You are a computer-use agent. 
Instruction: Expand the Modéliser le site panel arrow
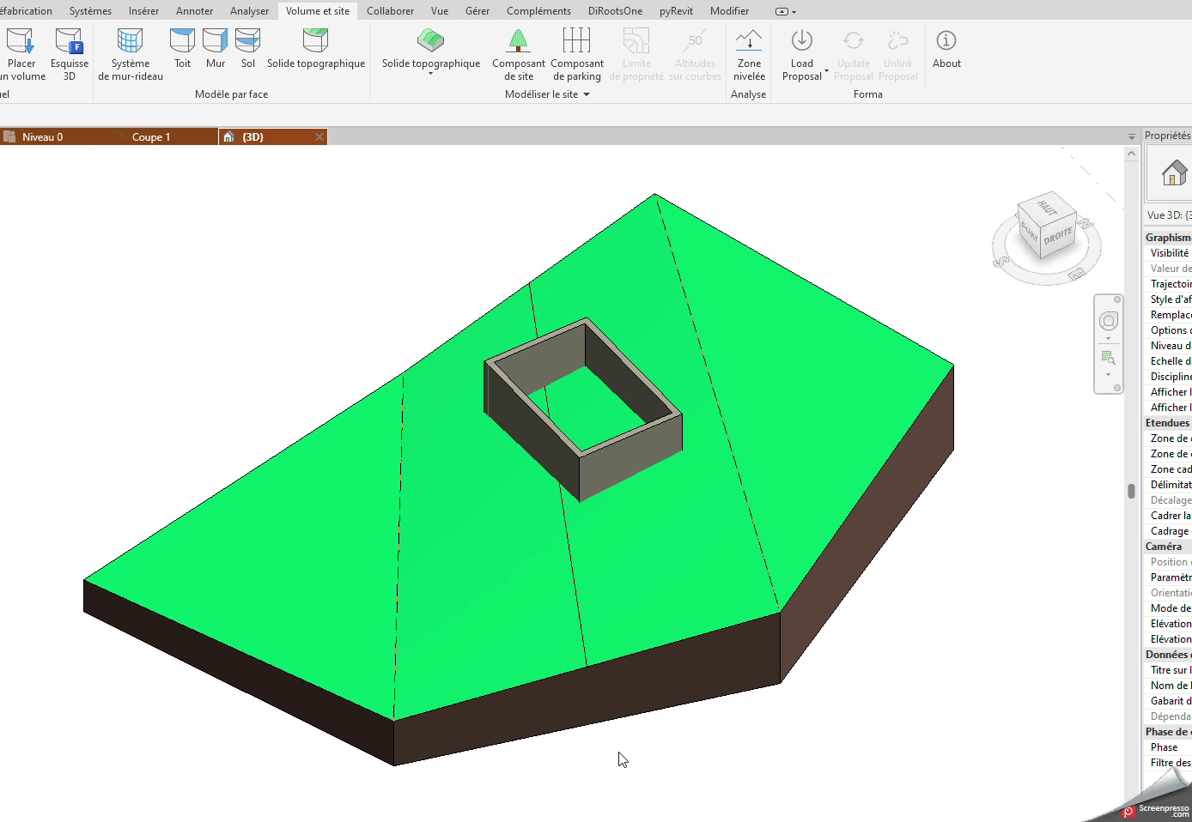point(587,94)
